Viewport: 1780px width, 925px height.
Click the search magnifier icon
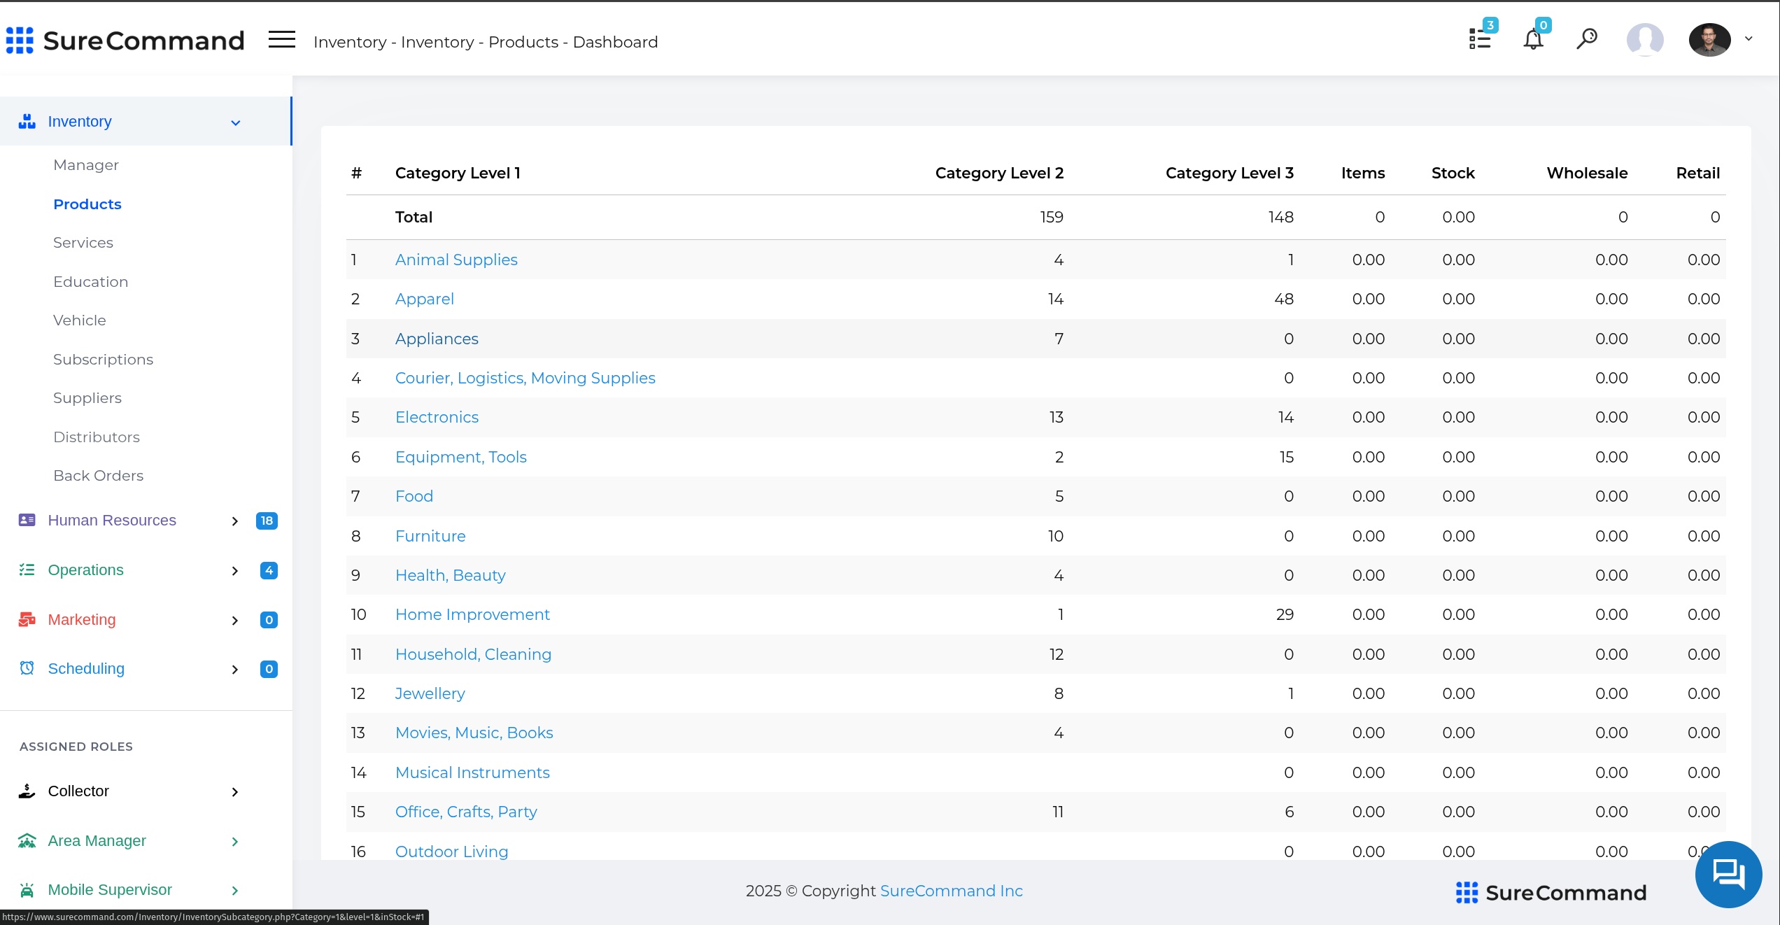coord(1587,38)
